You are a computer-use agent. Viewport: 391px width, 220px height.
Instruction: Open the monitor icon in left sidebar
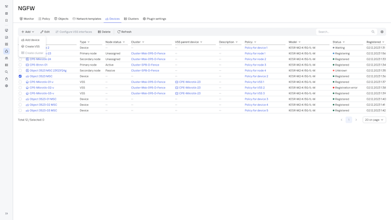tap(7, 37)
